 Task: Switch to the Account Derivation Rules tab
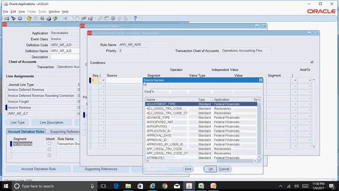[26, 132]
